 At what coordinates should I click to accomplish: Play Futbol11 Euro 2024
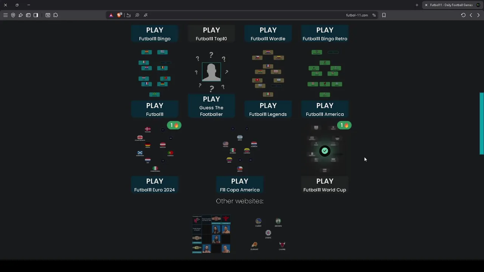point(155,185)
